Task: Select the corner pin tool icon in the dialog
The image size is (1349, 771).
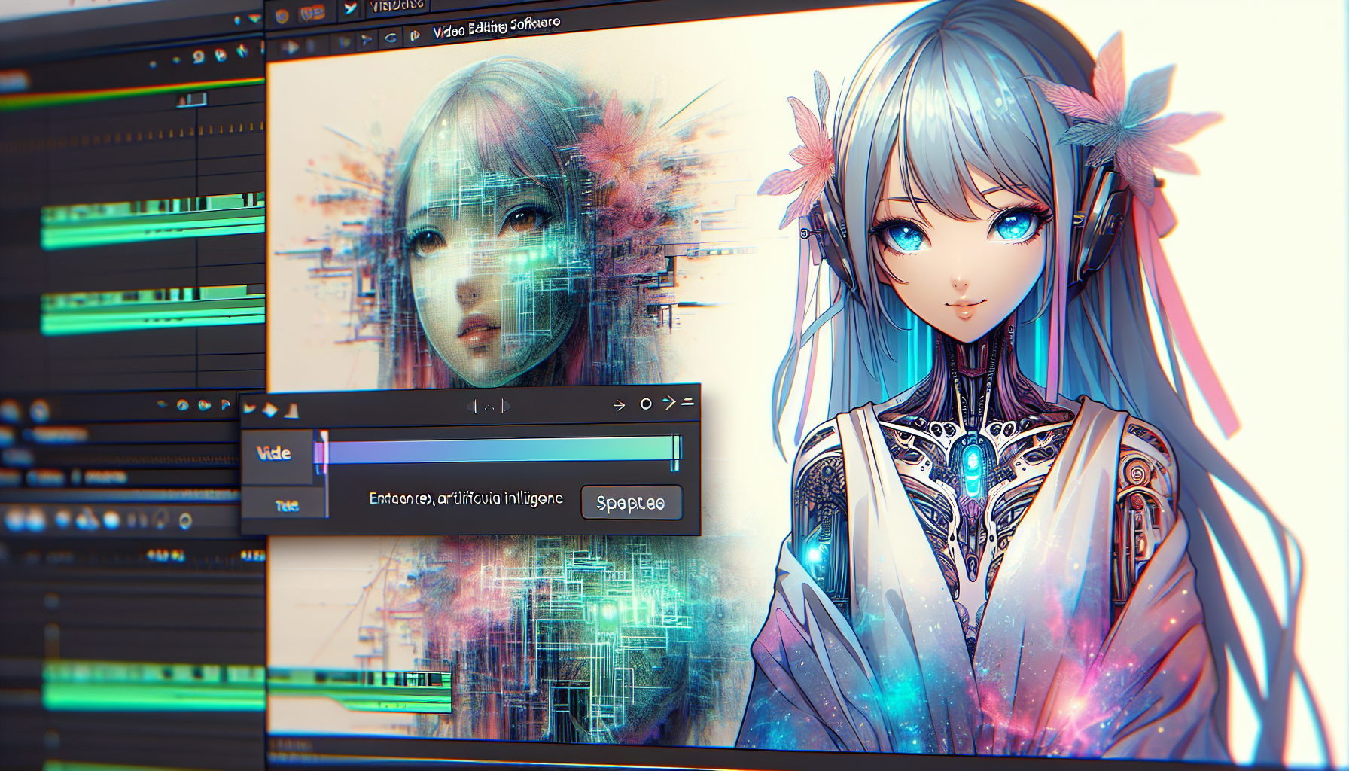Action: coord(292,410)
